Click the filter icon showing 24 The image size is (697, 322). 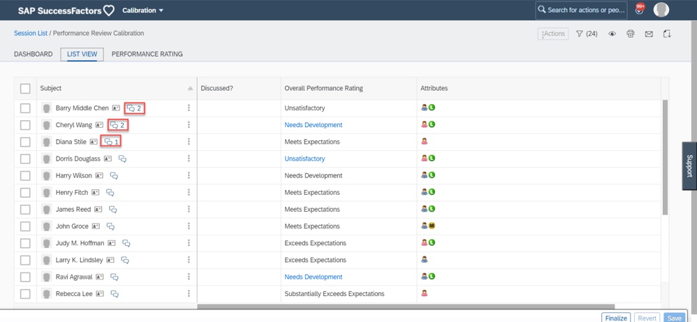(x=586, y=34)
